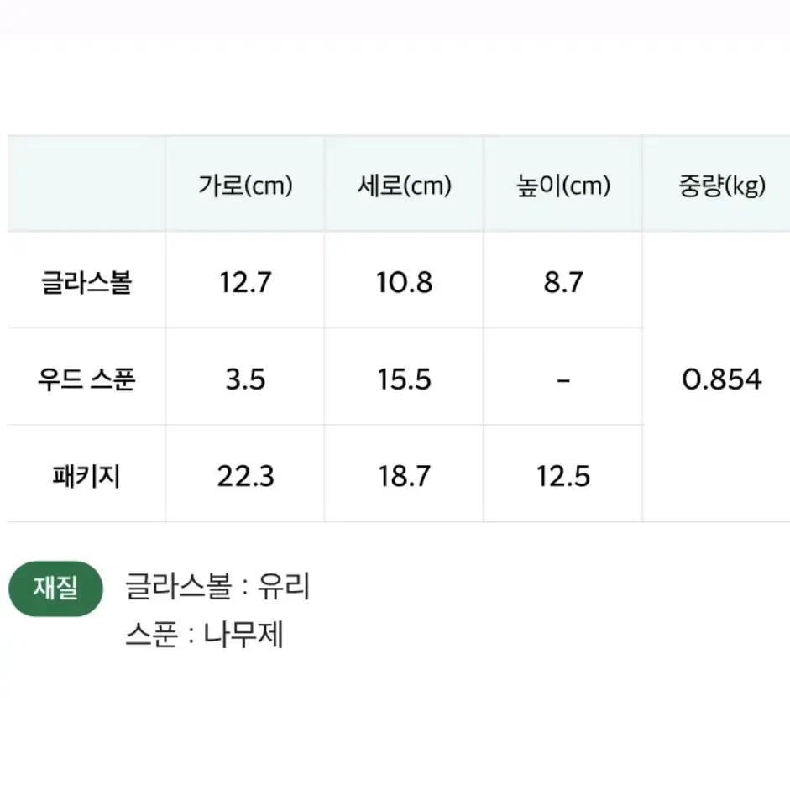Viewport: 790px width, 790px height.
Task: Click the green 재질 badge
Action: pos(55,588)
